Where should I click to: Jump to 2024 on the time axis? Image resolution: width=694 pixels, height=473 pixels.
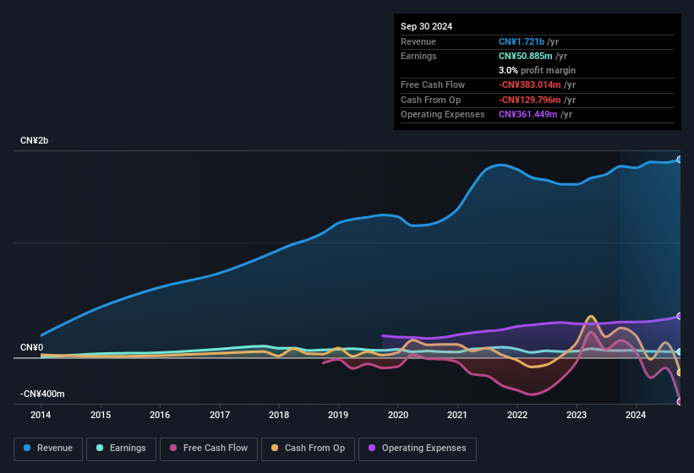(x=636, y=415)
